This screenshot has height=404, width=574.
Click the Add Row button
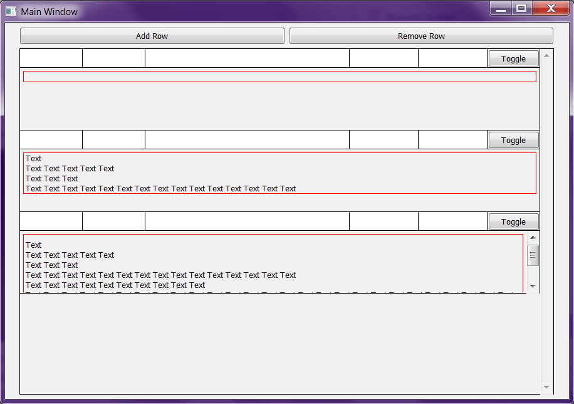pos(152,36)
